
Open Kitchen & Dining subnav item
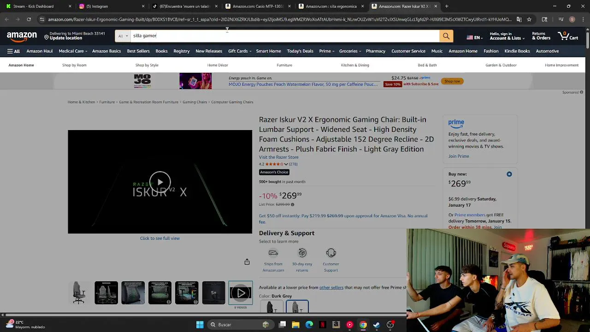point(355,65)
